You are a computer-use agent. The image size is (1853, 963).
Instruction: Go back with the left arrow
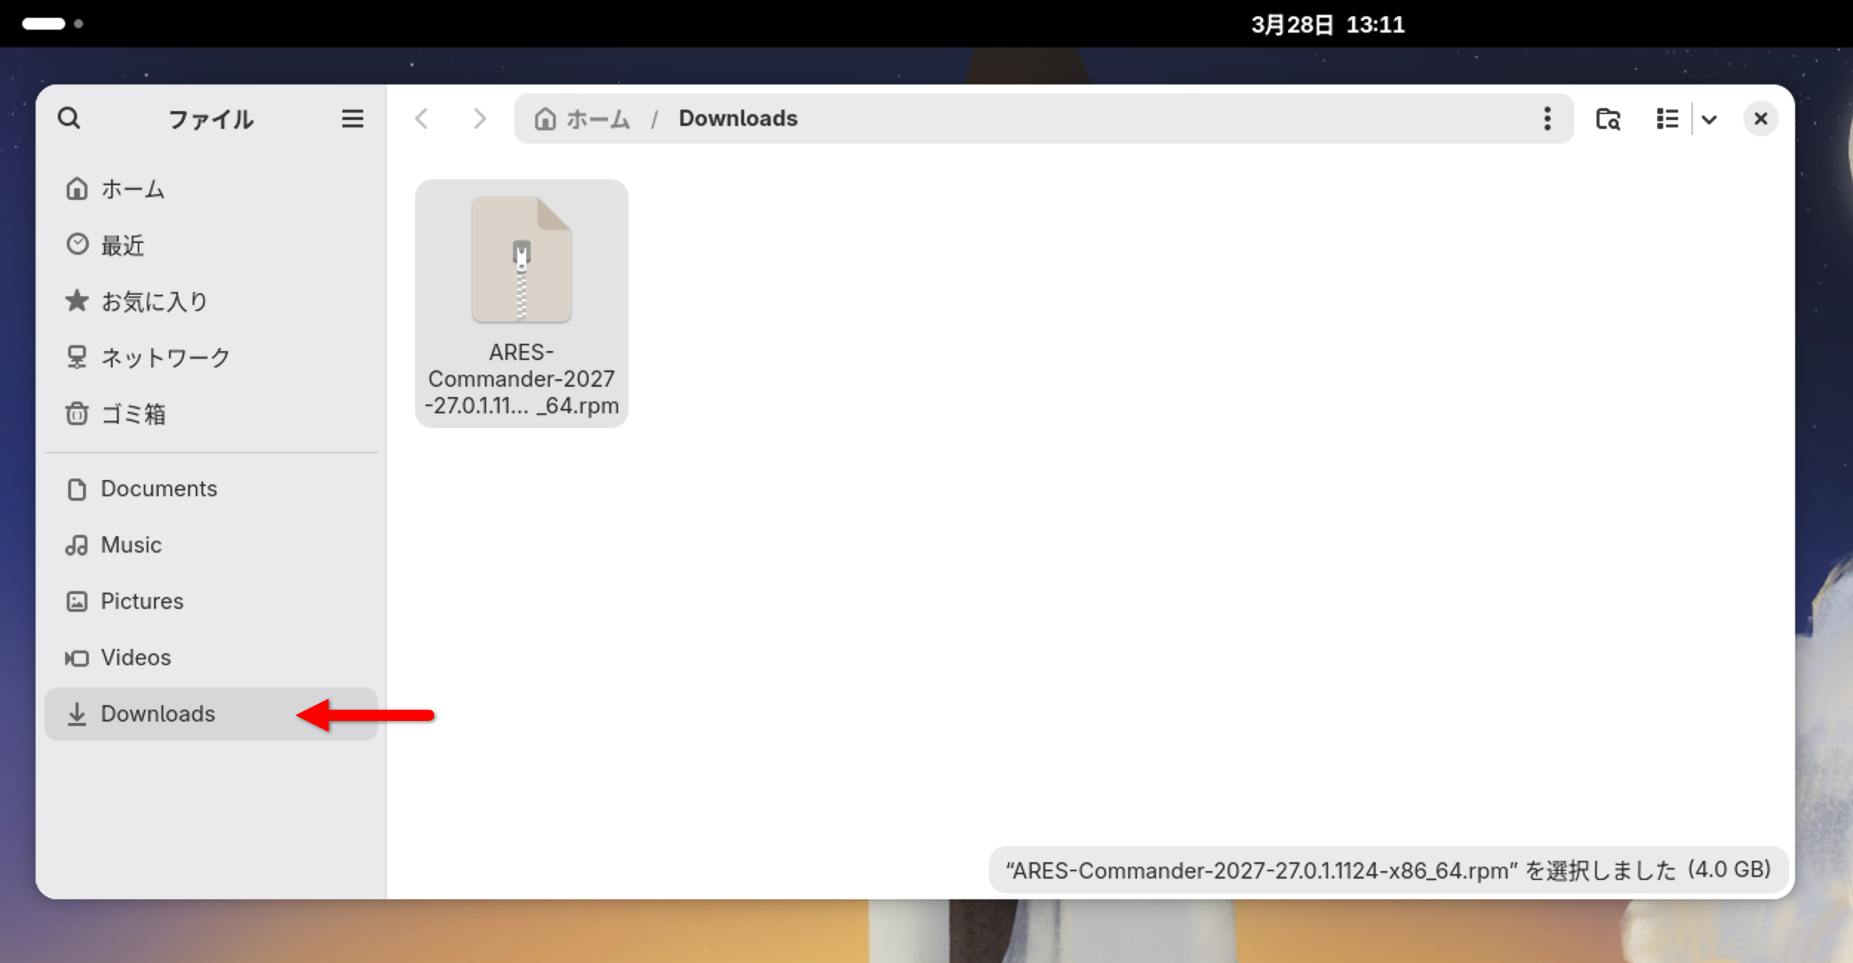click(x=422, y=119)
